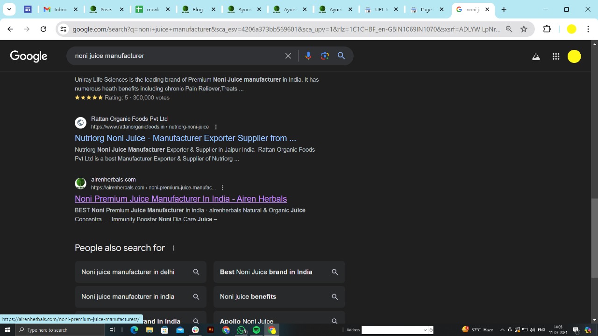Go forward to the next page
Image resolution: width=598 pixels, height=336 pixels.
[x=27, y=29]
